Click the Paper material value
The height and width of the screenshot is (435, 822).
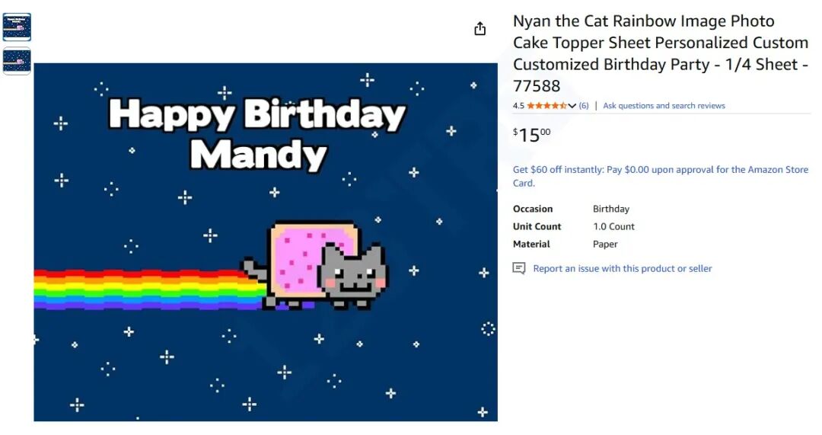coord(605,244)
